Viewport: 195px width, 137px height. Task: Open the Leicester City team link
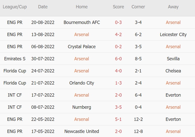click(173, 35)
